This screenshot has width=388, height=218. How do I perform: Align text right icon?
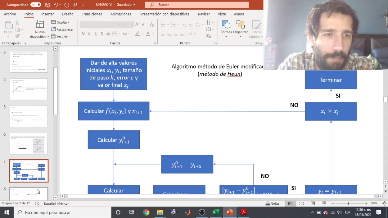176,34
